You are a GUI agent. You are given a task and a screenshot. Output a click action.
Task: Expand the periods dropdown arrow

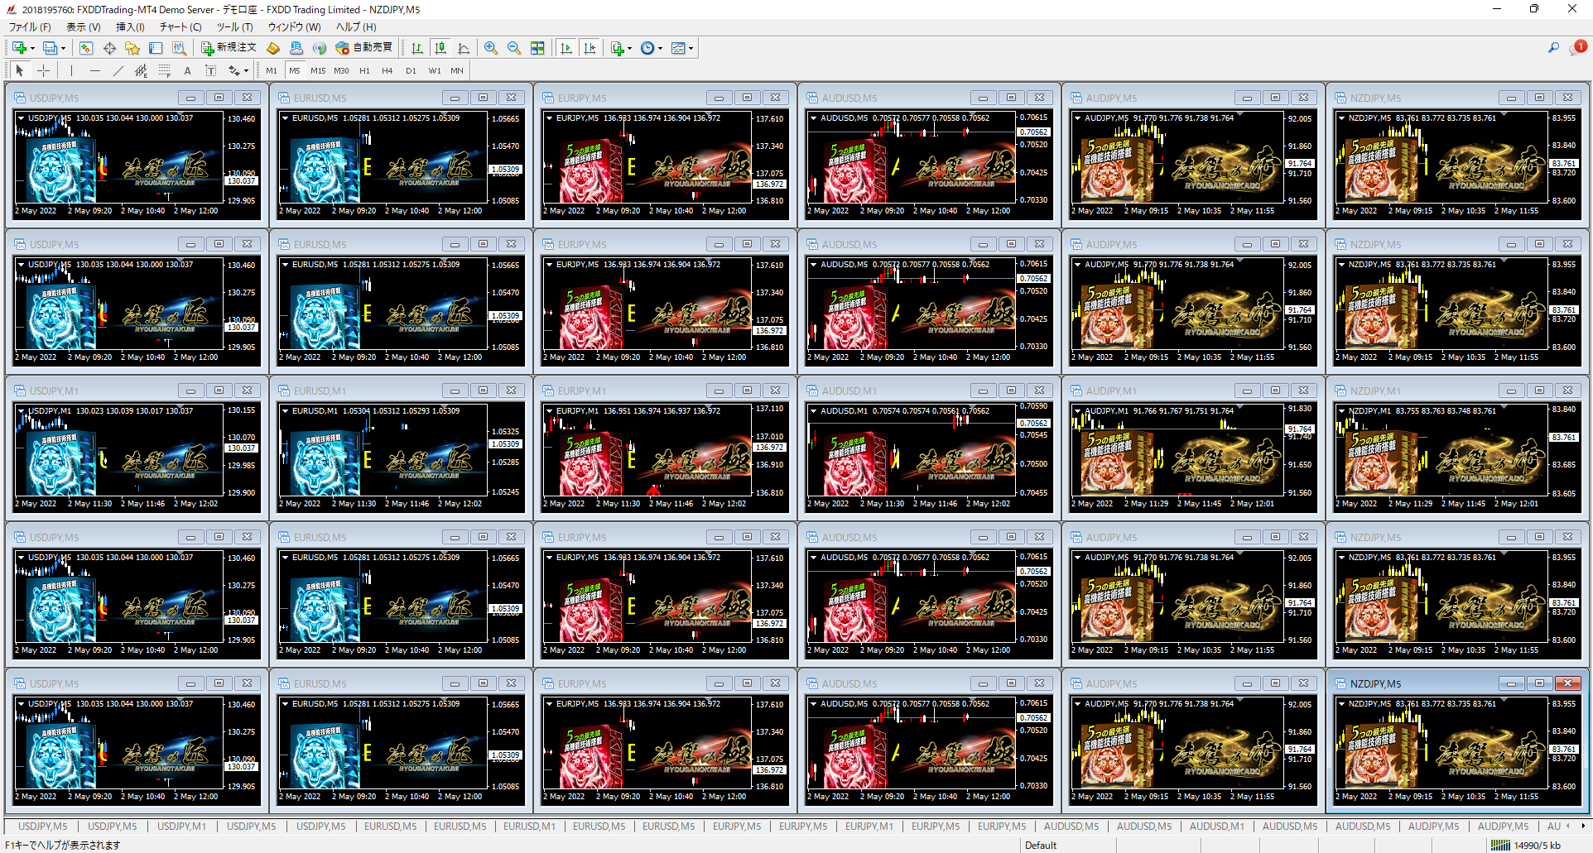pyautogui.click(x=660, y=48)
